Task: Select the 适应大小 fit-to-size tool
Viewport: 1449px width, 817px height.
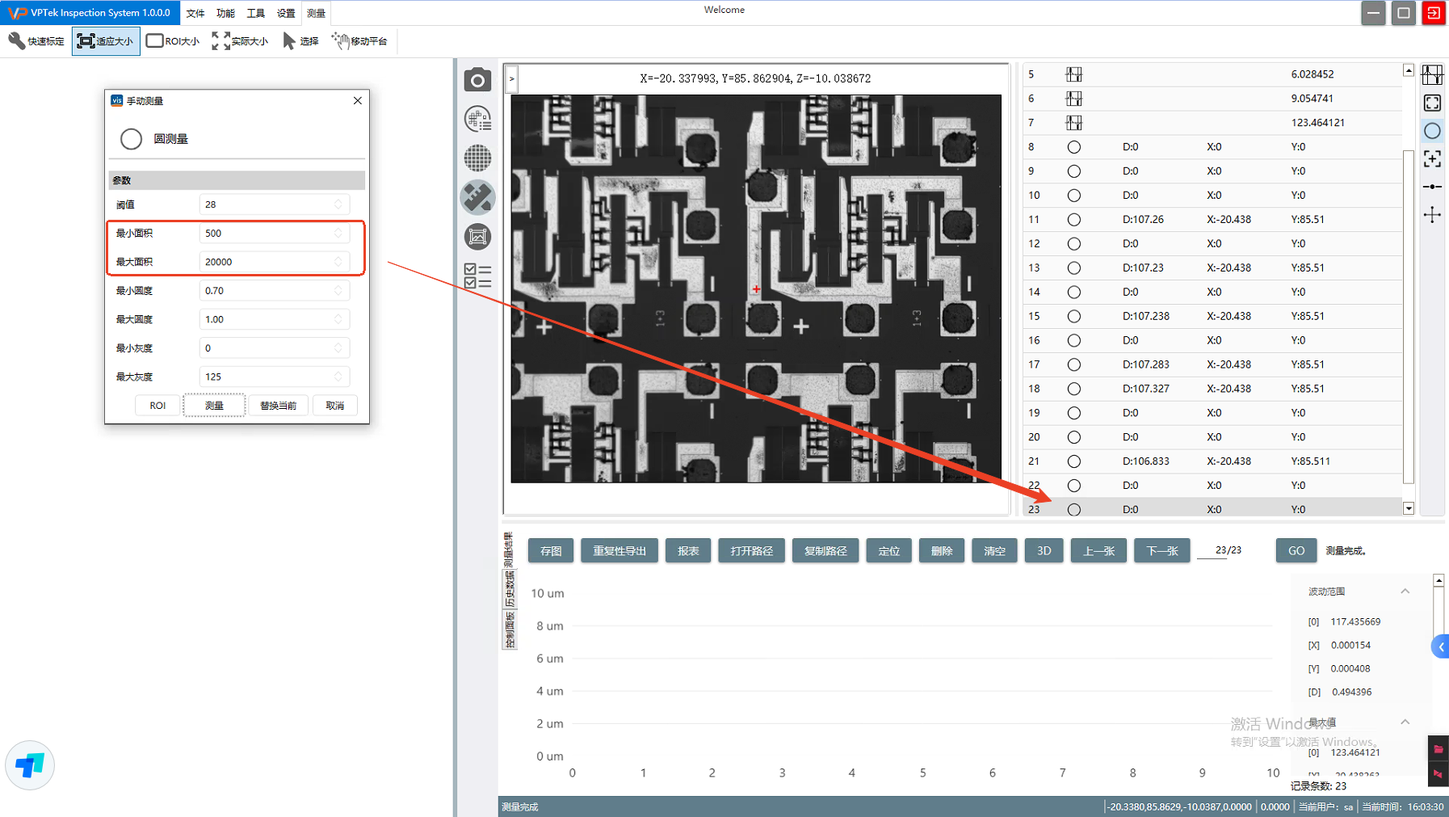Action: (106, 41)
